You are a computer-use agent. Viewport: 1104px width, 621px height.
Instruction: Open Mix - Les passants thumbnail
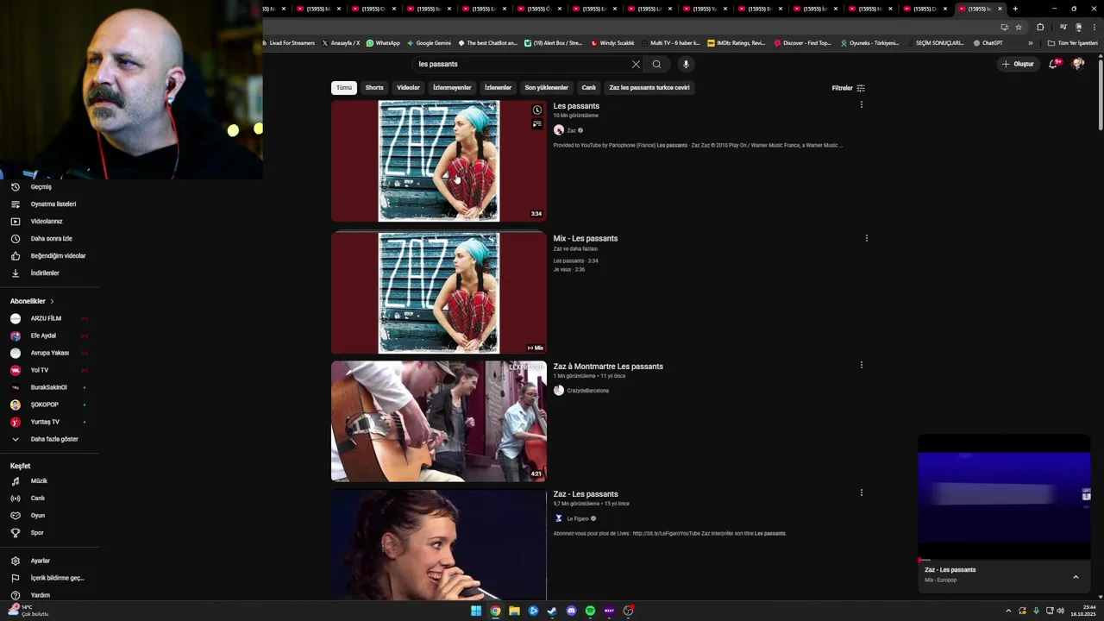point(439,293)
